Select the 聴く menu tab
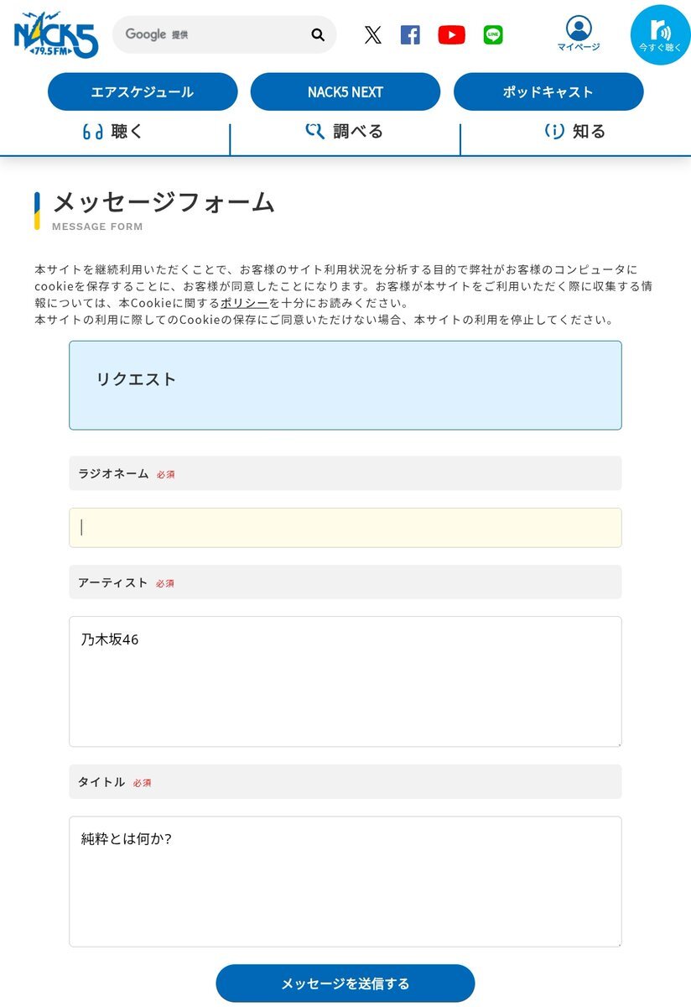Image resolution: width=691 pixels, height=1007 pixels. [x=114, y=132]
